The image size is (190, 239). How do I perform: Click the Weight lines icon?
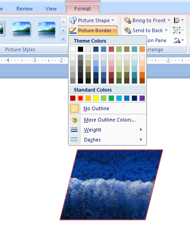point(74,130)
